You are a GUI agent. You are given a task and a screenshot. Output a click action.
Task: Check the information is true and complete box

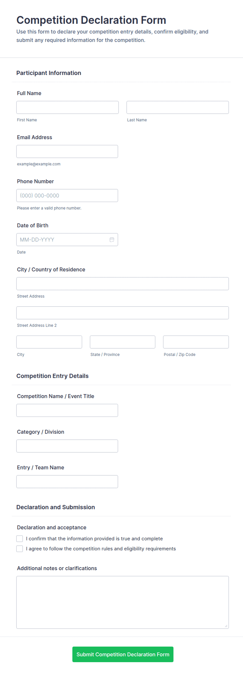tap(20, 539)
